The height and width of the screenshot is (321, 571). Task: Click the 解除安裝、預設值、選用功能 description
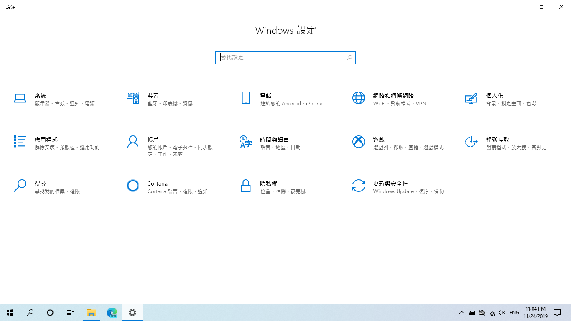coord(67,148)
